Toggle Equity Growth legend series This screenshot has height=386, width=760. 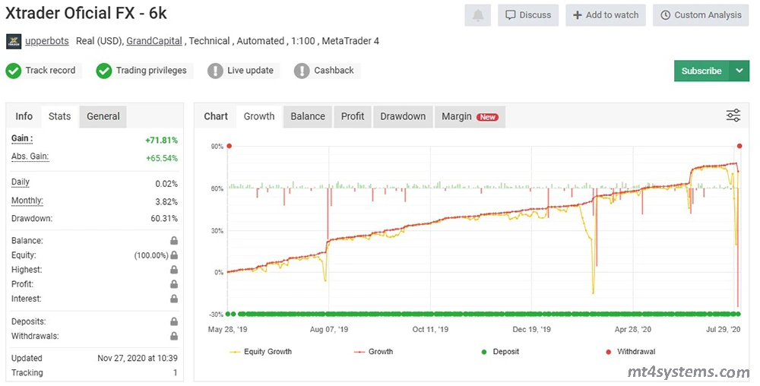point(261,352)
